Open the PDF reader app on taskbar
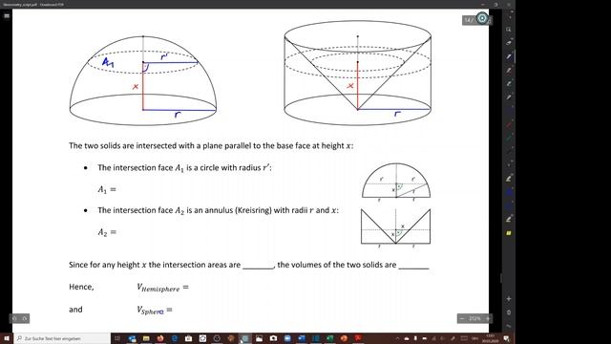Screen dimensions: 611x344 pyautogui.click(x=358, y=338)
